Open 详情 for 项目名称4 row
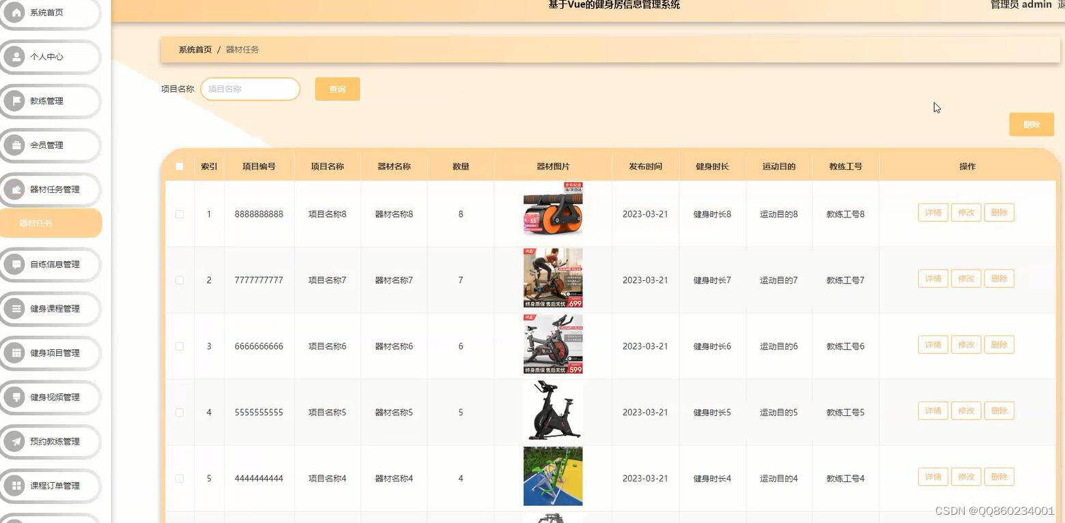 [933, 477]
